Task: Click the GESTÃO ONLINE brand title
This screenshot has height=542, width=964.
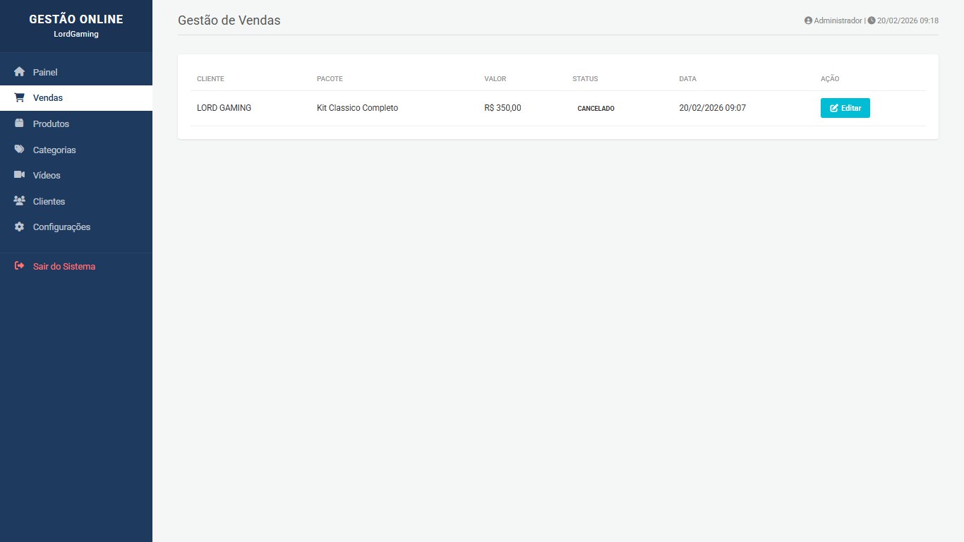Action: [x=76, y=20]
